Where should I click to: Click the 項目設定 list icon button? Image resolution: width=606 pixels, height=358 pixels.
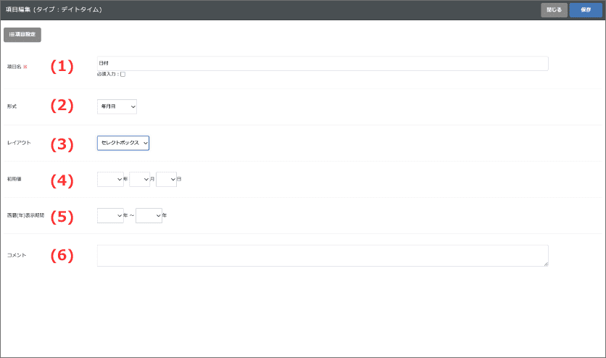(22, 34)
